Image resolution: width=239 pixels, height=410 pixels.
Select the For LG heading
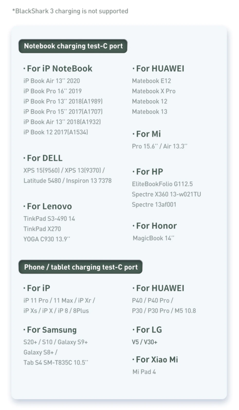pos(147,330)
